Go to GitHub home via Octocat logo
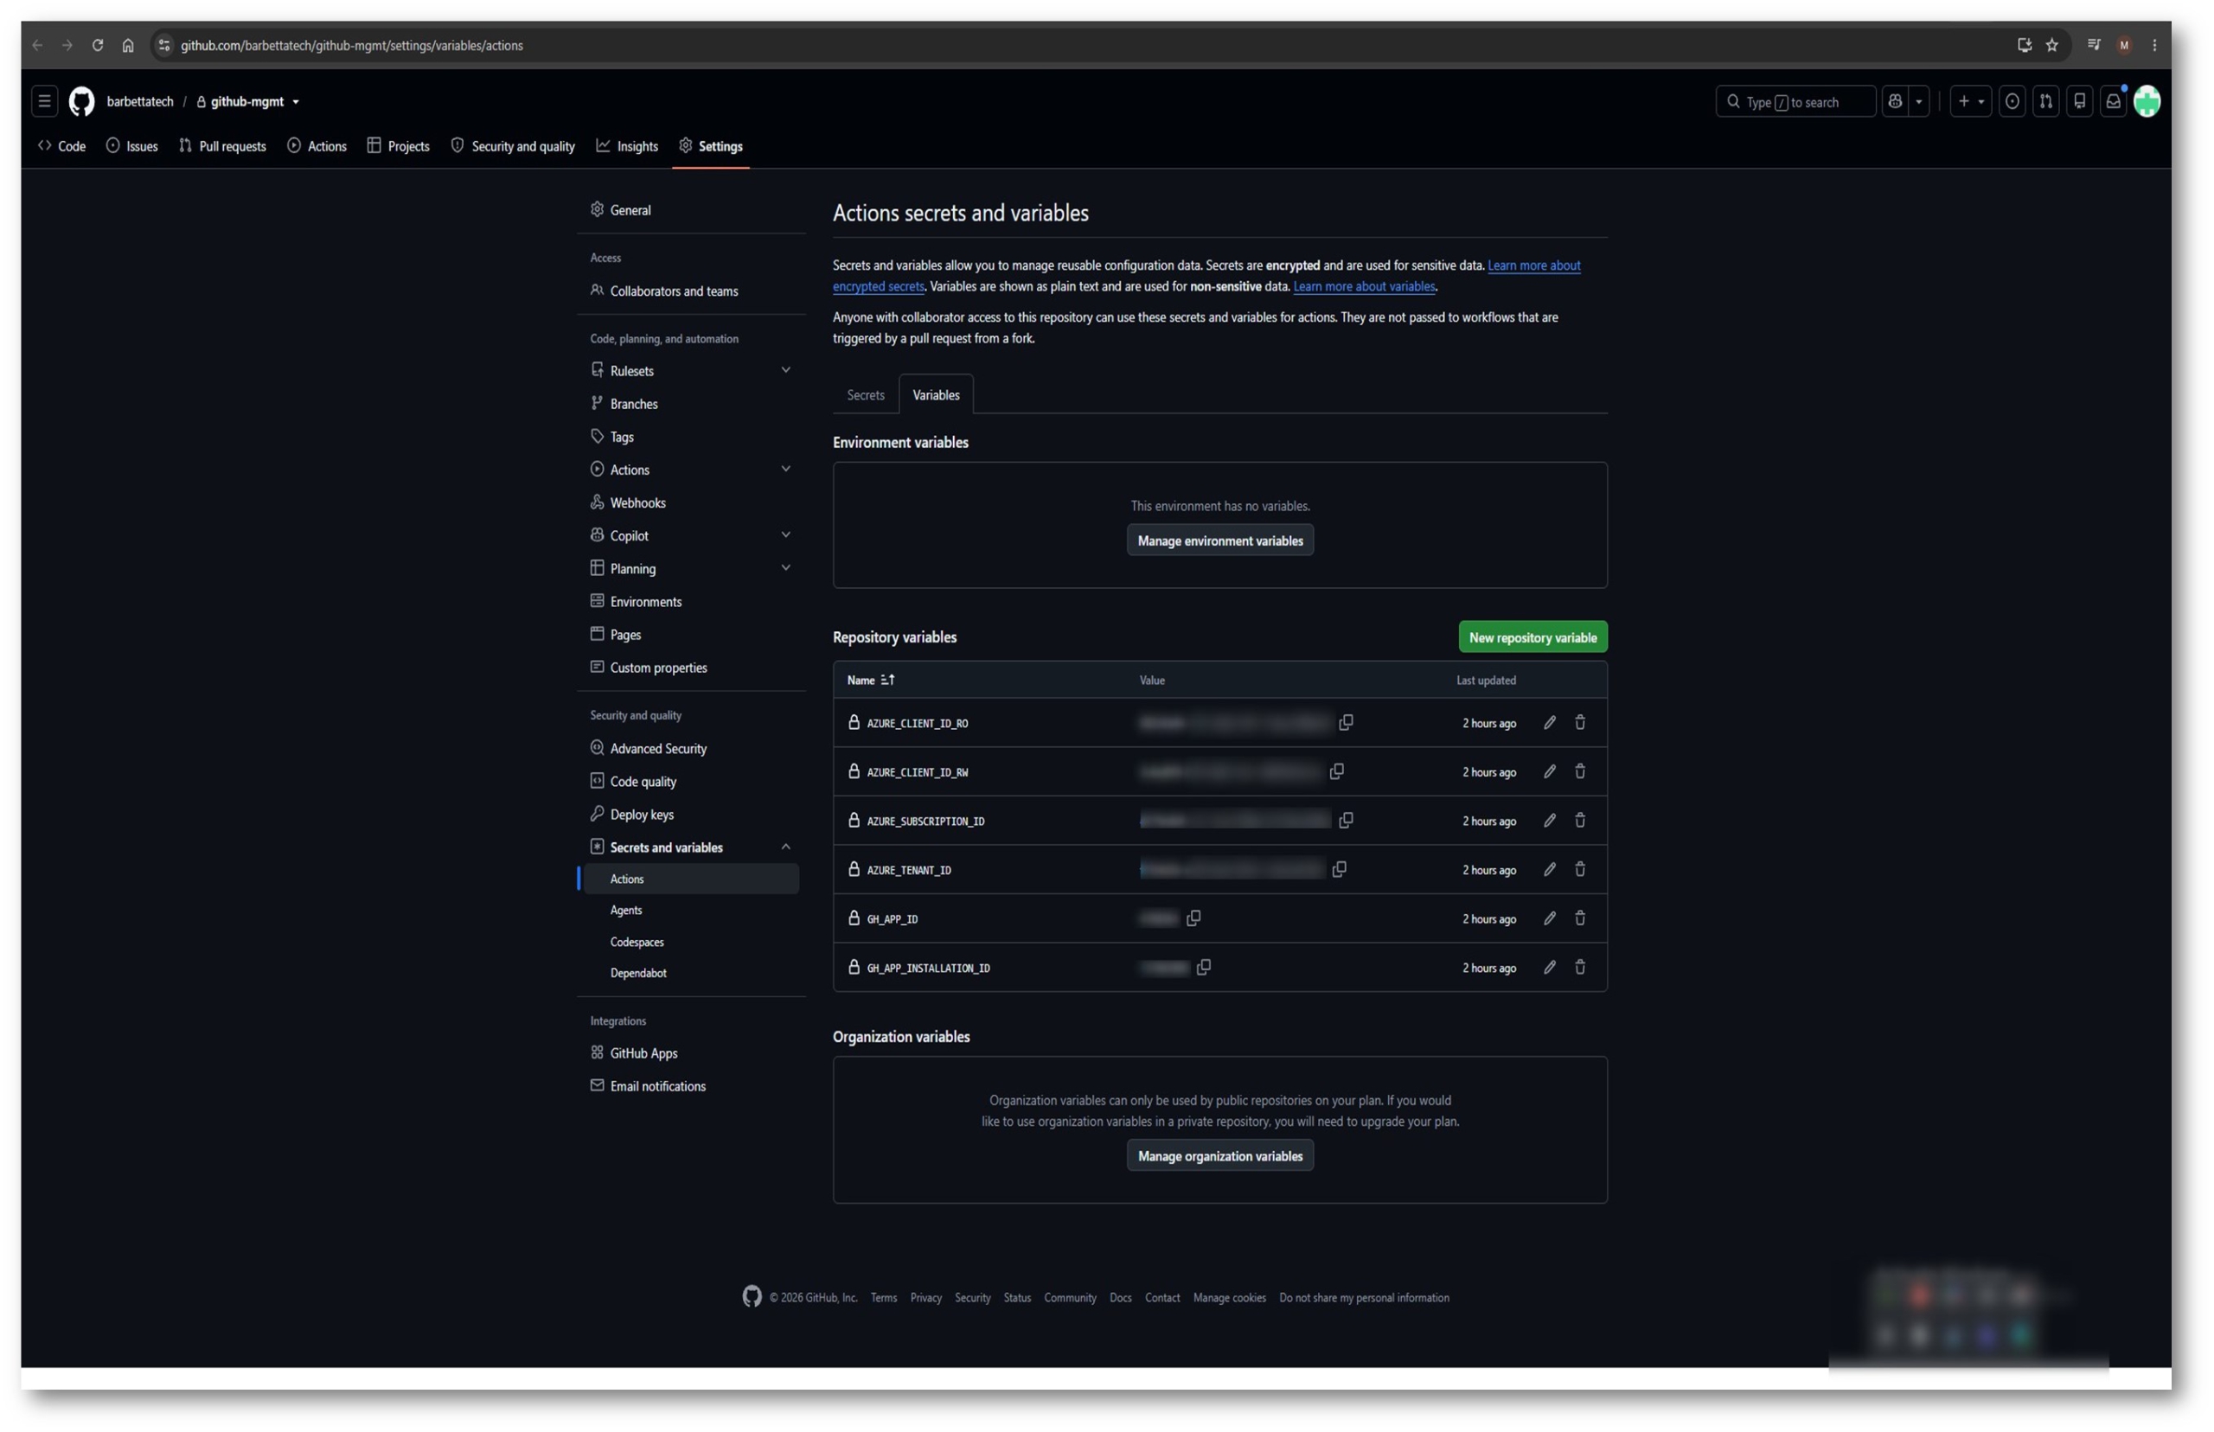This screenshot has height=1432, width=2214. tap(82, 101)
